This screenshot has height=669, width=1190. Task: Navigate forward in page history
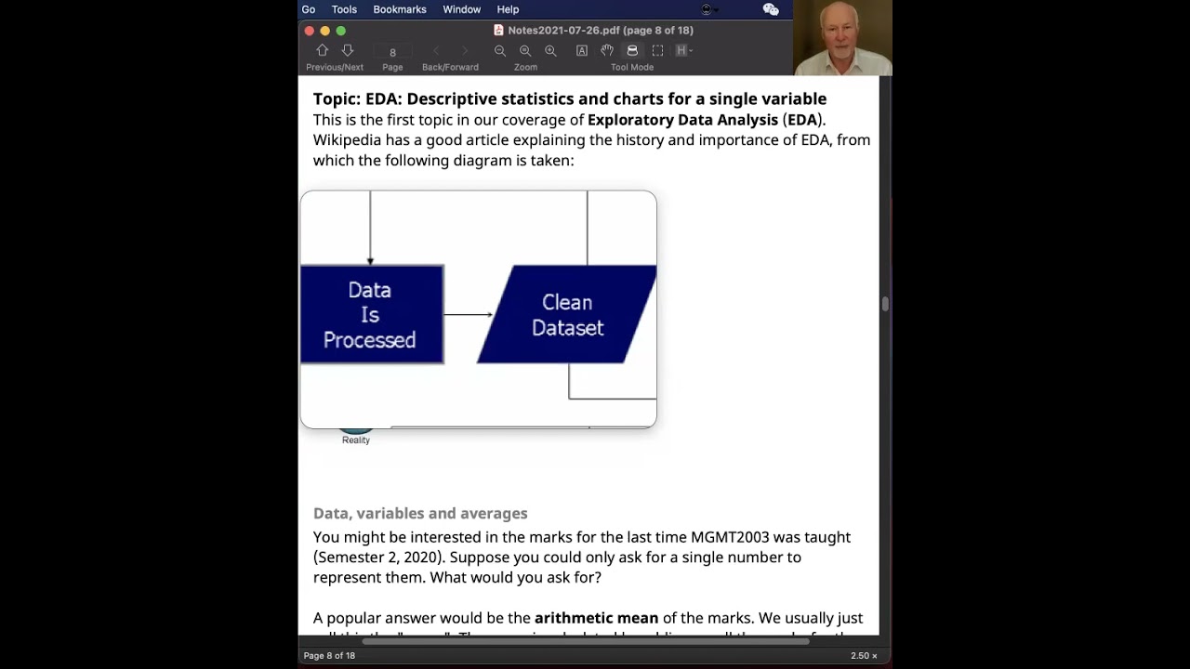point(465,51)
